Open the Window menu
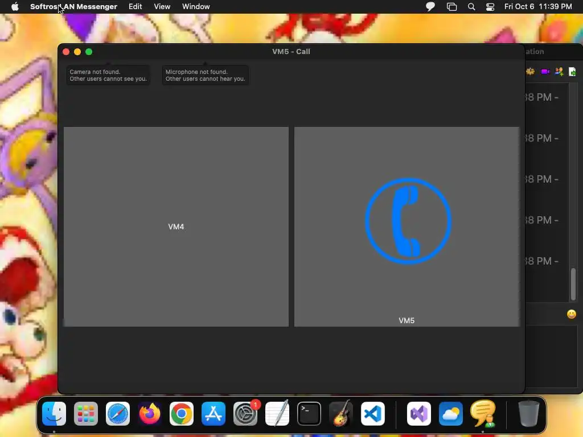 (196, 7)
